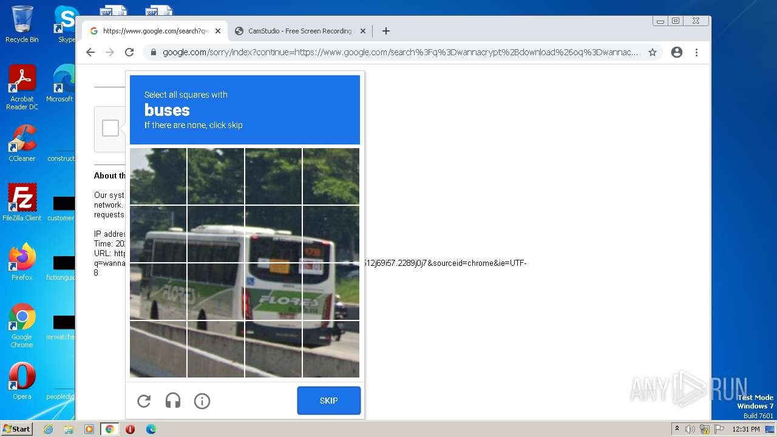Select the captcha tile showing FLORES rear lettering

273,291
